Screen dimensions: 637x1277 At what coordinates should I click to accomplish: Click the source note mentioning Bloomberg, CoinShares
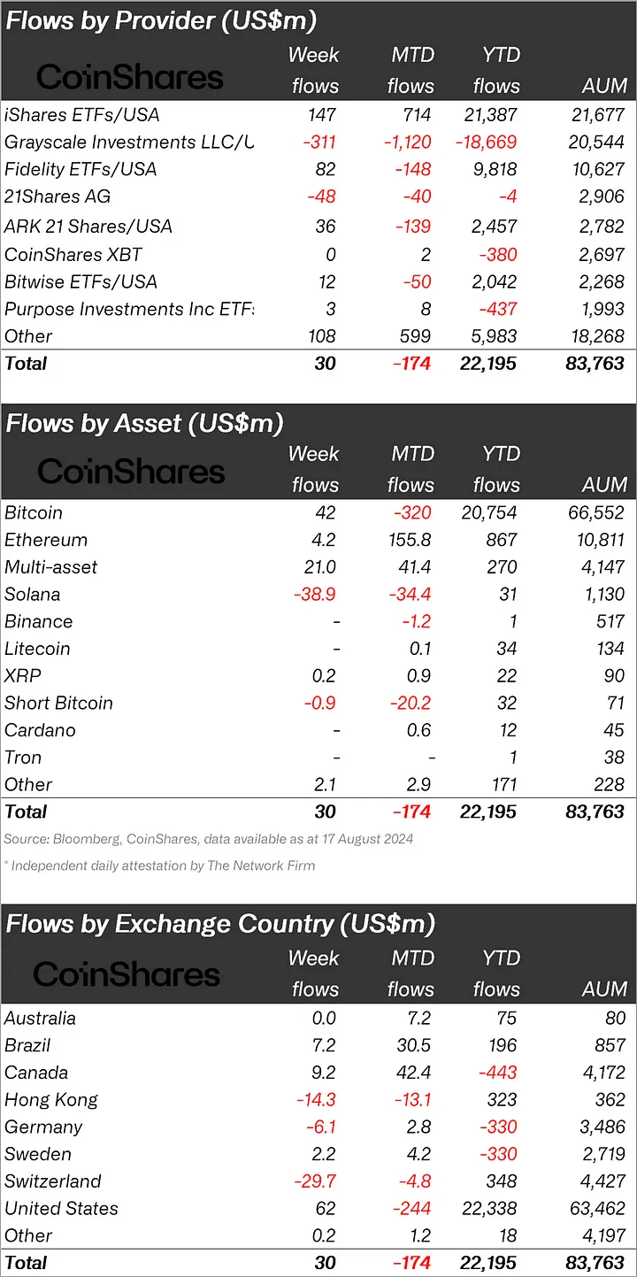coord(209,838)
